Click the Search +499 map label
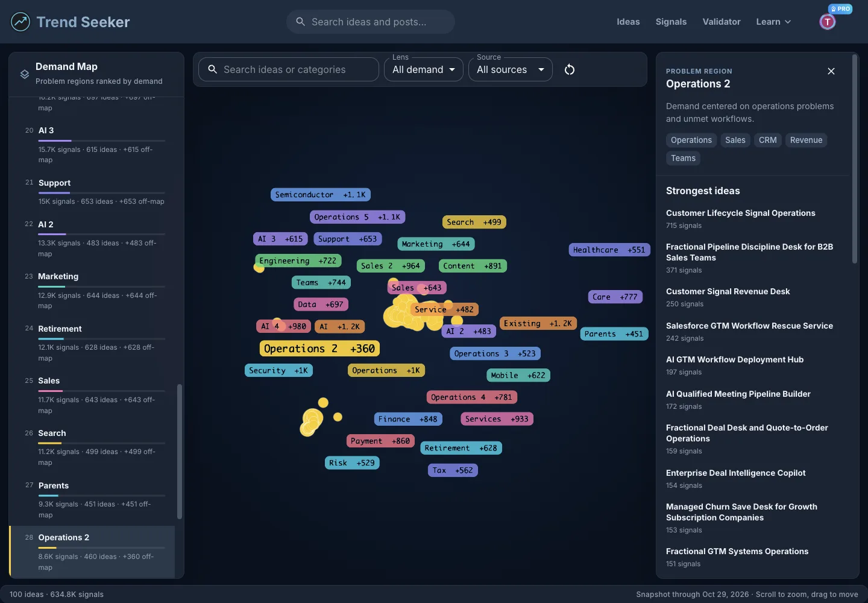The image size is (868, 603). [x=474, y=222]
